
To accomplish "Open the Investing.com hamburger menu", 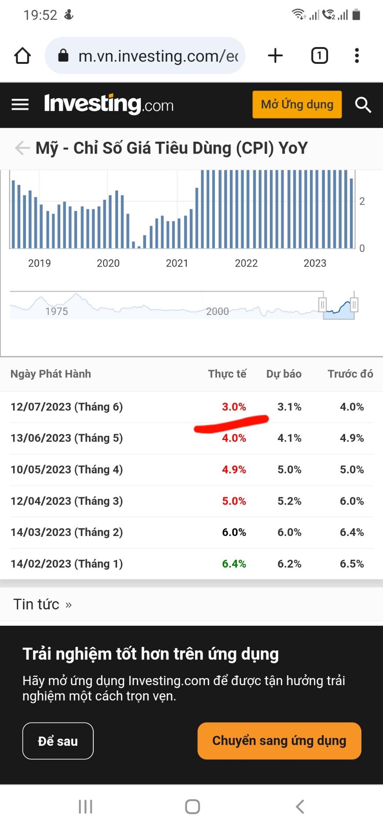I will [20, 105].
